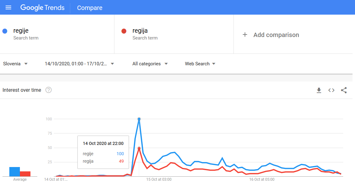This screenshot has width=355, height=186.
Task: Go to Google Trends home logo
Action: click(42, 7)
